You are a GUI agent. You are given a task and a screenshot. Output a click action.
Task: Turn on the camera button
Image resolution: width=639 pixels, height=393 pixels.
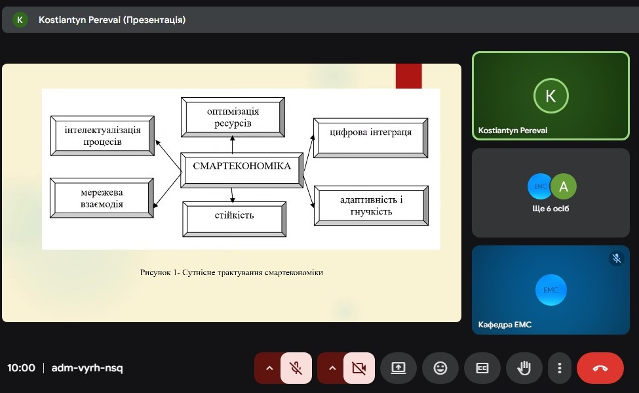[358, 368]
